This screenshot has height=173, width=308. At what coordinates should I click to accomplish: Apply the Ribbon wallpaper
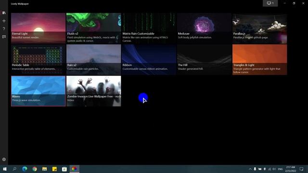click(149, 60)
